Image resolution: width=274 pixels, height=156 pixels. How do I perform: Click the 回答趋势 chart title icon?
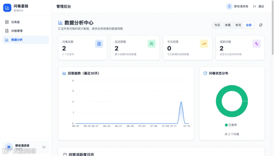(x=64, y=73)
